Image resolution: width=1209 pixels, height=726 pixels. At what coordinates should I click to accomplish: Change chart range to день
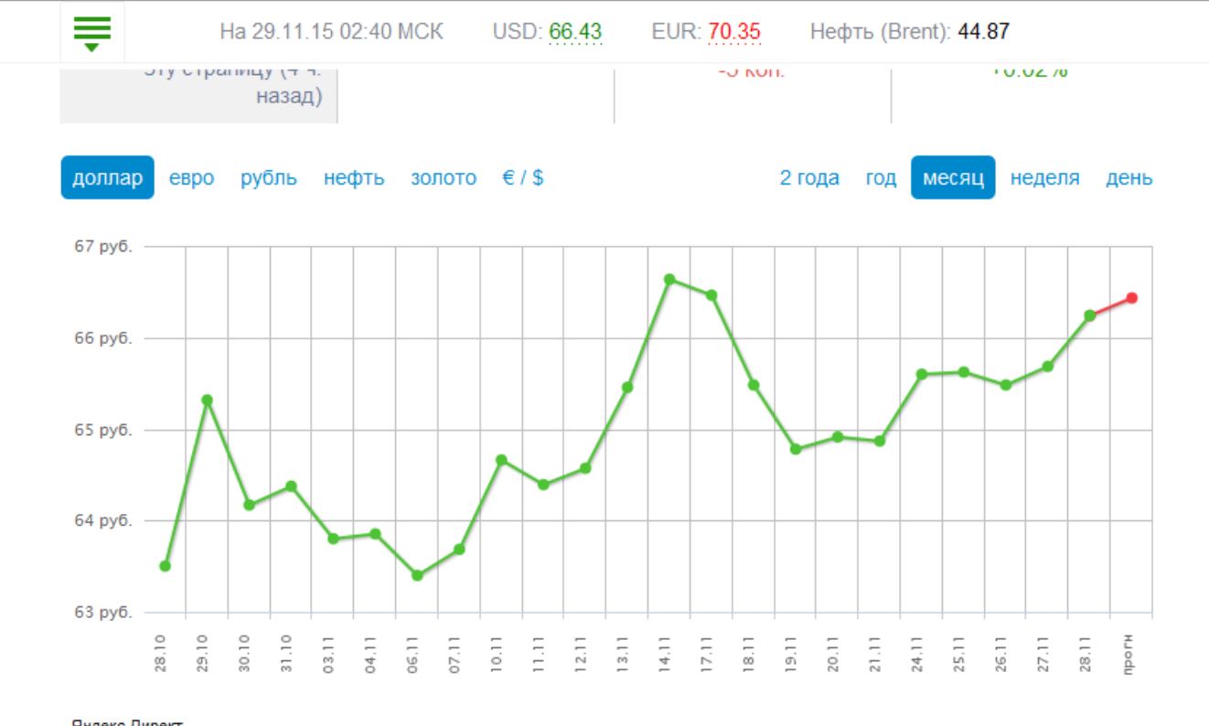point(1129,177)
